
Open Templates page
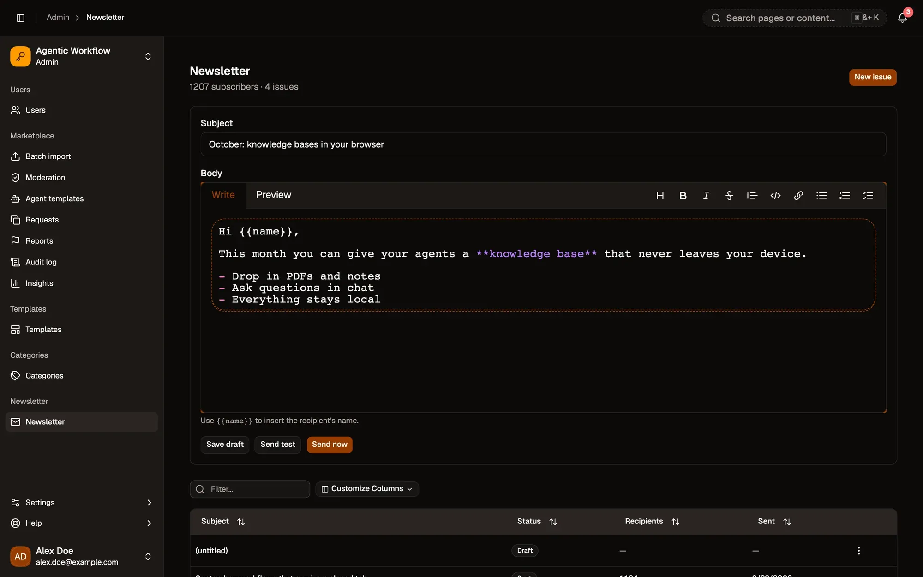tap(82, 330)
